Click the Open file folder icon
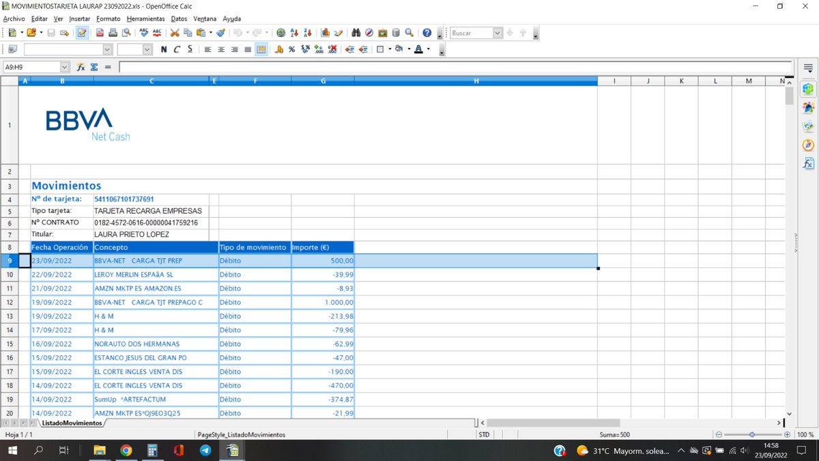The image size is (819, 461). (31, 33)
